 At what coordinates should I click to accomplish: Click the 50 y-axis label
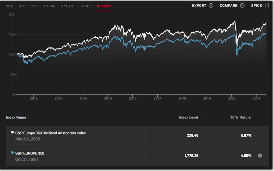(12, 75)
